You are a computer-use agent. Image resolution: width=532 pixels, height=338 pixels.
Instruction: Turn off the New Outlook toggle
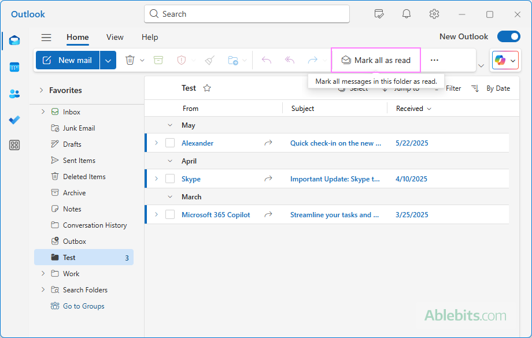coord(508,36)
